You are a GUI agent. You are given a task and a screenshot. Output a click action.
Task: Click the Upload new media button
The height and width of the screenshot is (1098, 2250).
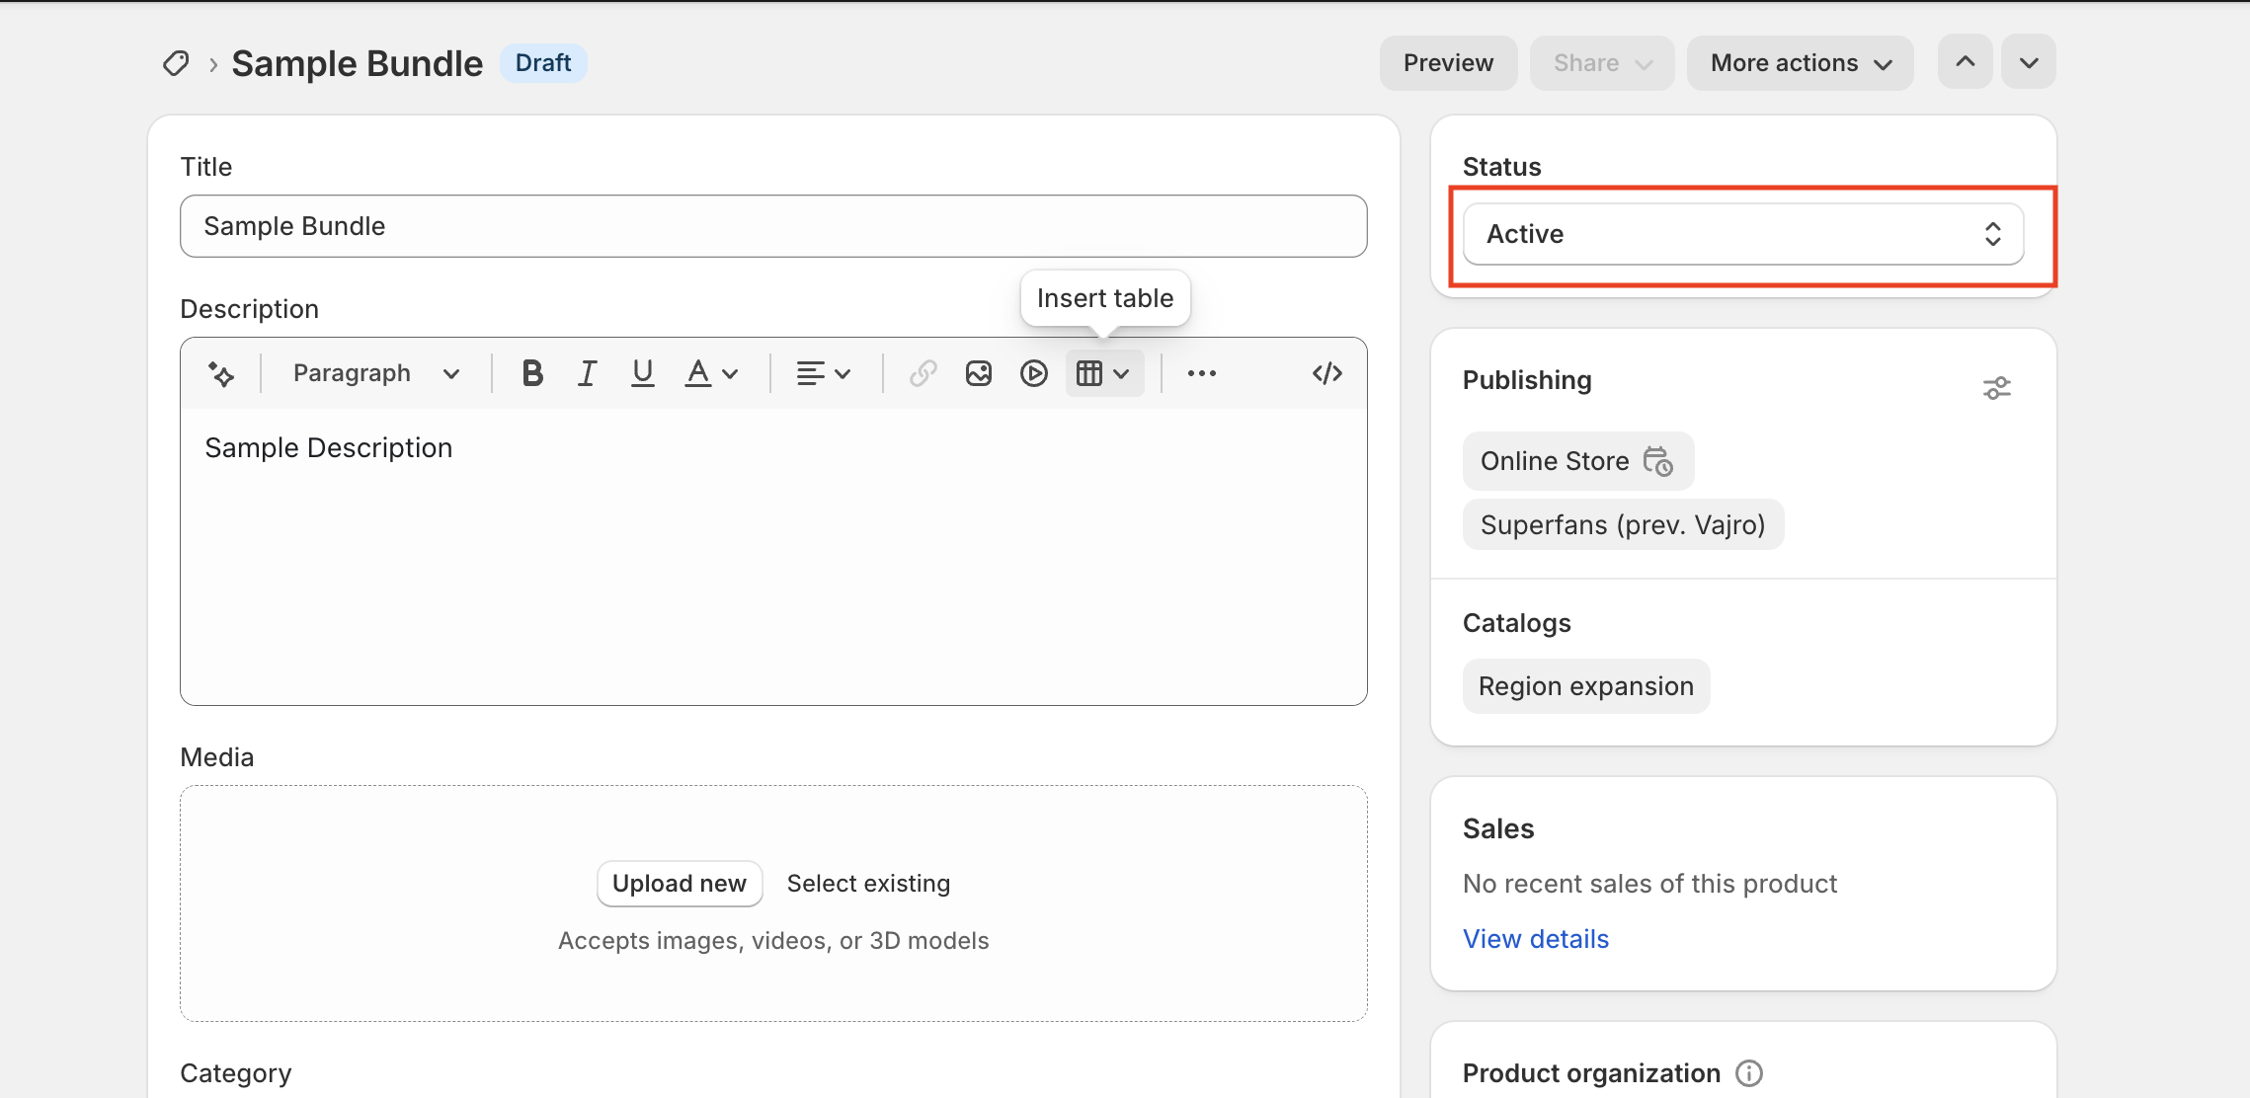pos(679,884)
